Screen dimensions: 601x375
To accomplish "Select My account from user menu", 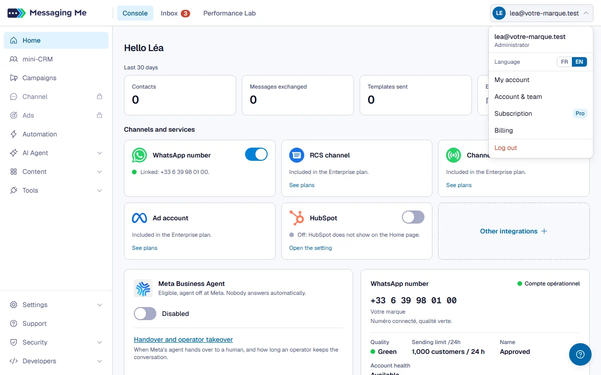I will click(x=541, y=80).
